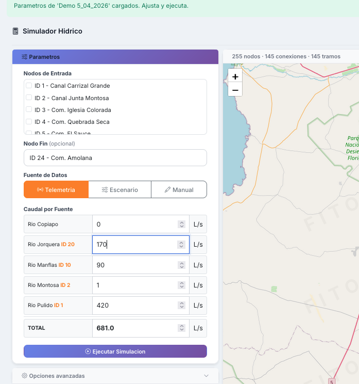The image size is (359, 384).
Task: Click the Rio Jorquera flow input
Action: (x=141, y=245)
